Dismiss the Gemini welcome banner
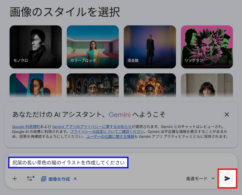Viewport: 242px width, 195px height. [227, 114]
